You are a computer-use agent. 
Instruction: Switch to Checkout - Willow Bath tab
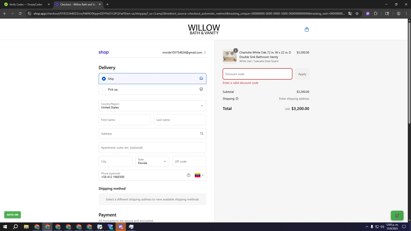point(78,4)
